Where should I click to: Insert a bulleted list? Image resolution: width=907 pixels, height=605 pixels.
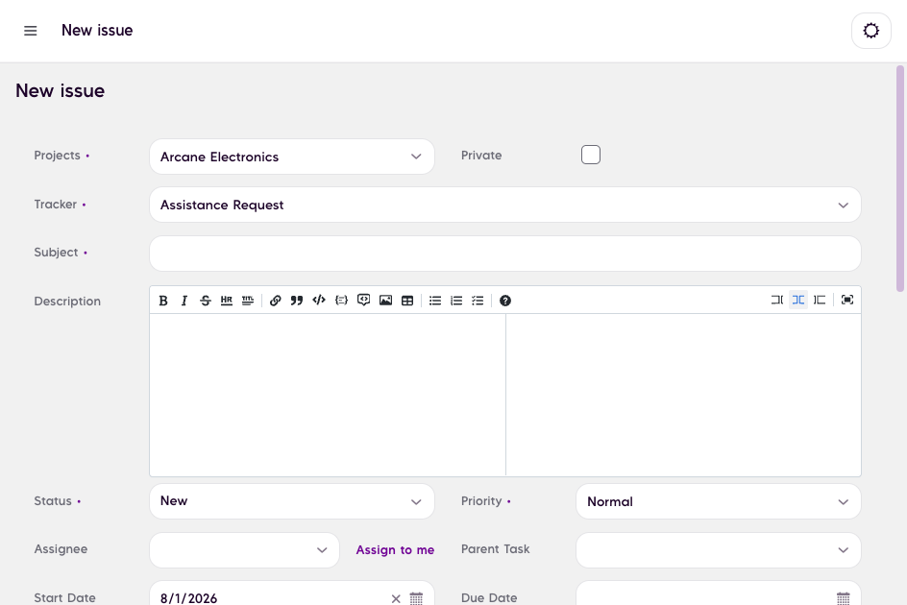435,301
